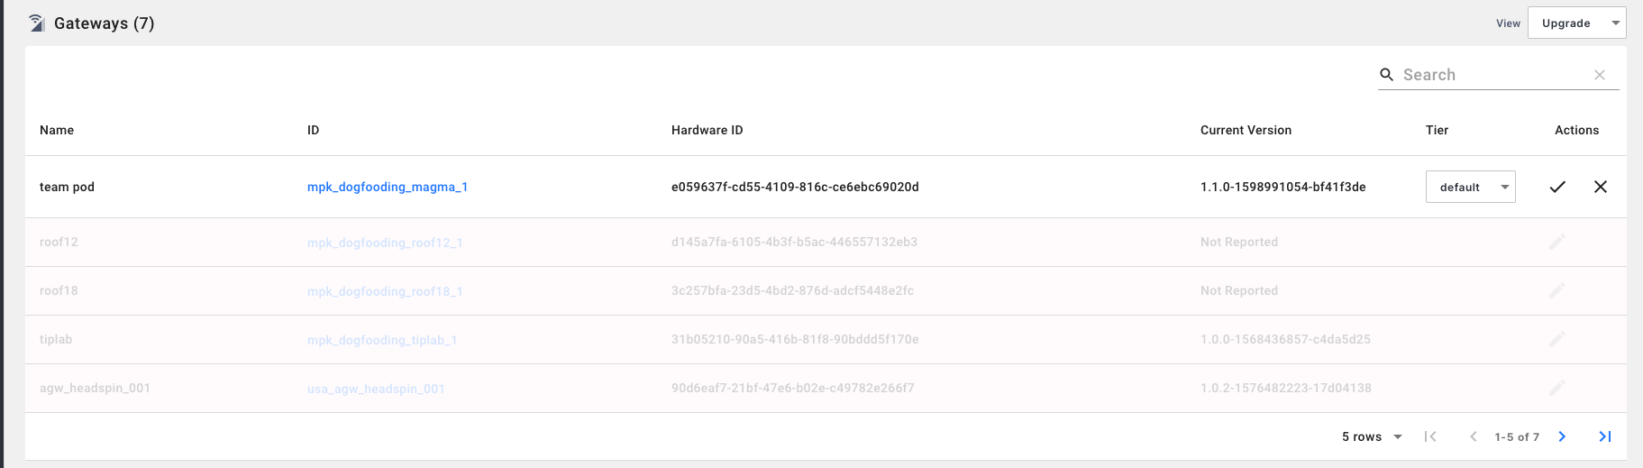1643x468 pixels.
Task: Click the edit pencil for tiplab row
Action: [1557, 339]
